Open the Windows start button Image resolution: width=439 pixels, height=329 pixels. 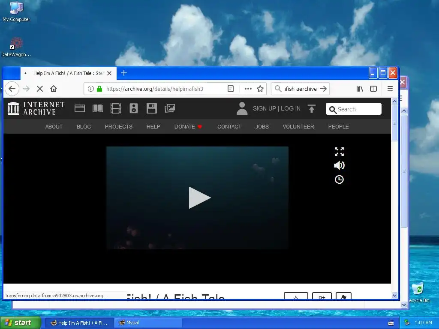[20, 323]
